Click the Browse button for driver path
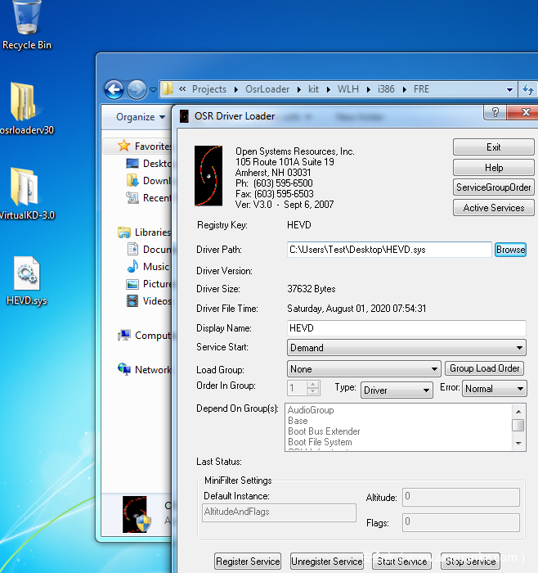 coord(510,250)
